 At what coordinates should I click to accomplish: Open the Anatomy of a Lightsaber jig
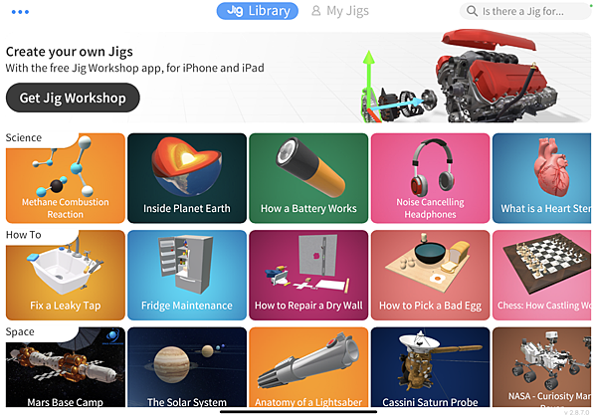[x=308, y=367]
